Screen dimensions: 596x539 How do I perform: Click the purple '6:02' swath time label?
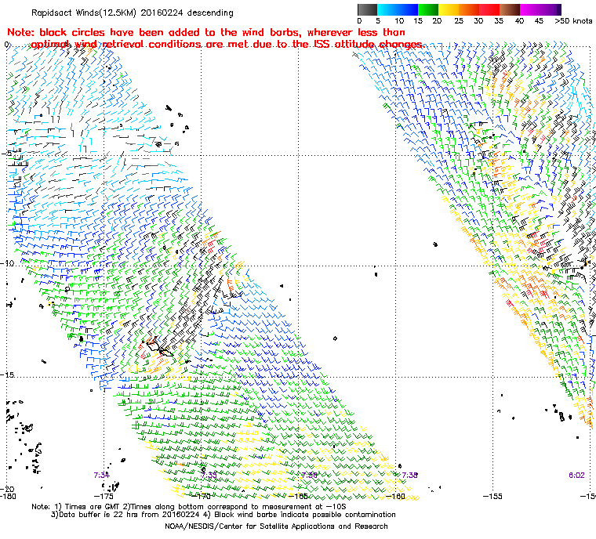click(576, 476)
